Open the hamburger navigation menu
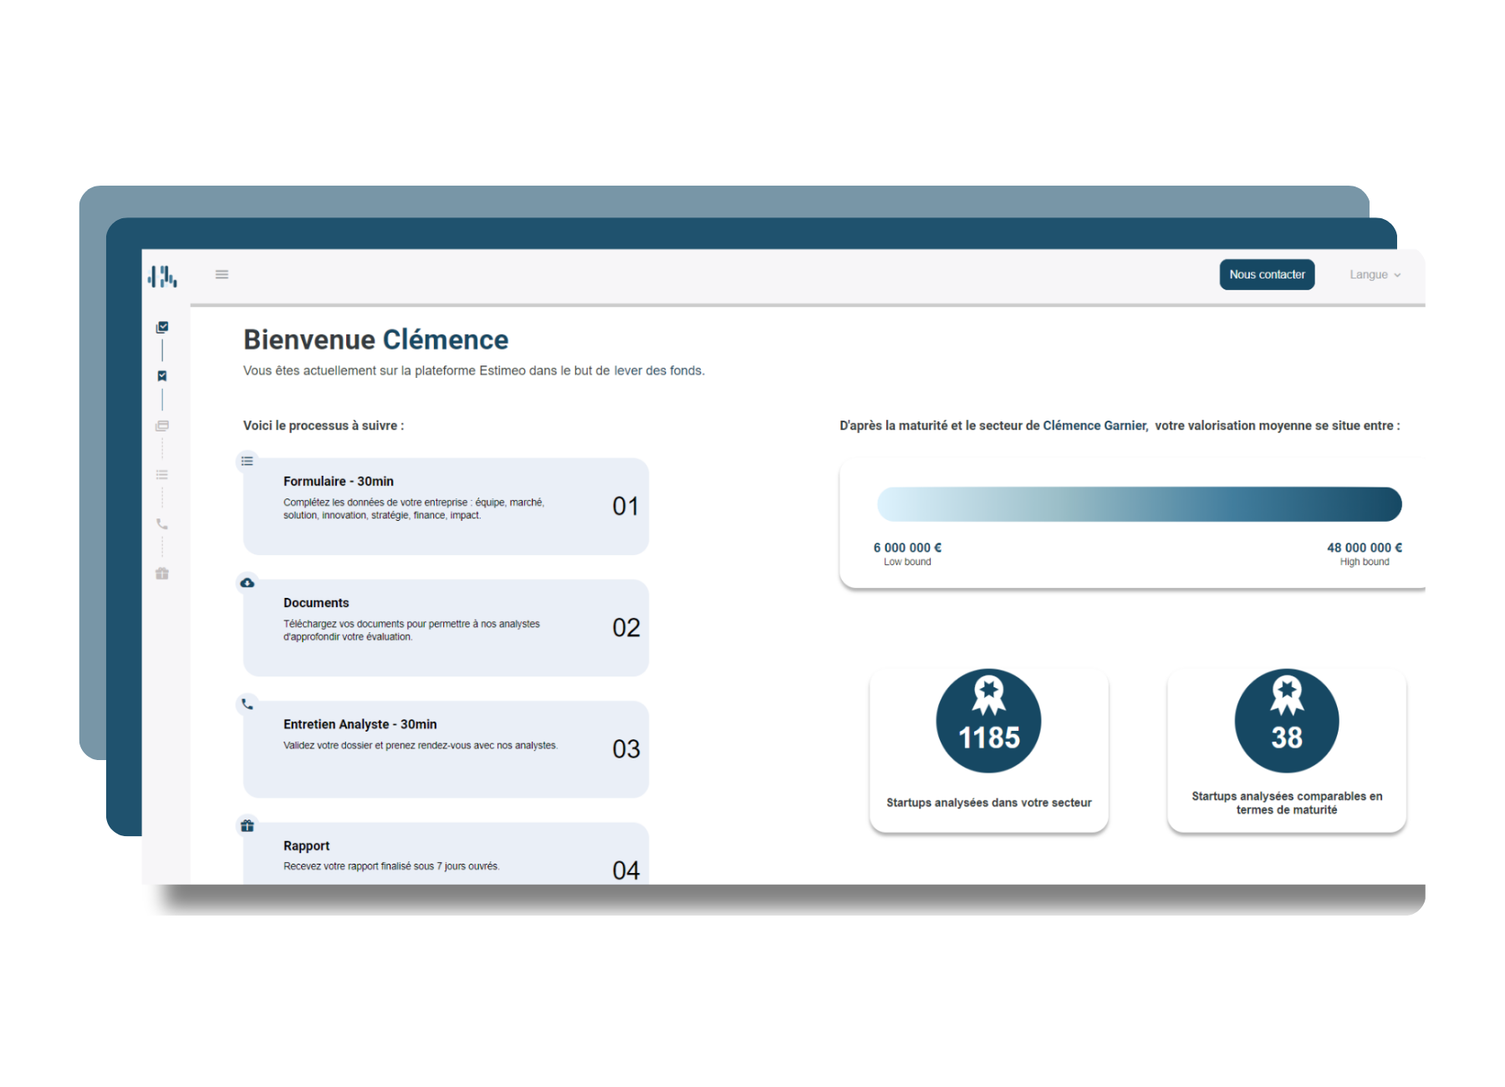This screenshot has height=1087, width=1505. tap(222, 274)
